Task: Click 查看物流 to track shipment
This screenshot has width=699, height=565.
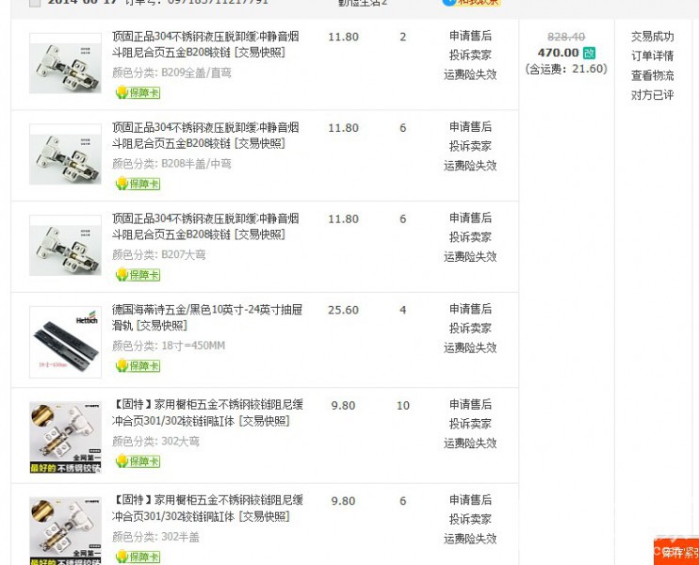Action: (652, 75)
